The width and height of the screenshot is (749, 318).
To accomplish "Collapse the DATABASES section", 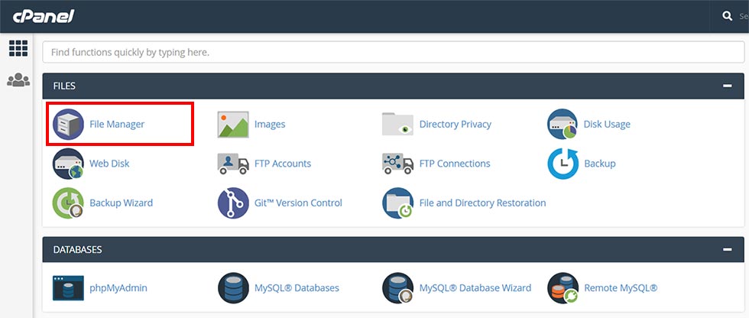I will click(x=727, y=250).
